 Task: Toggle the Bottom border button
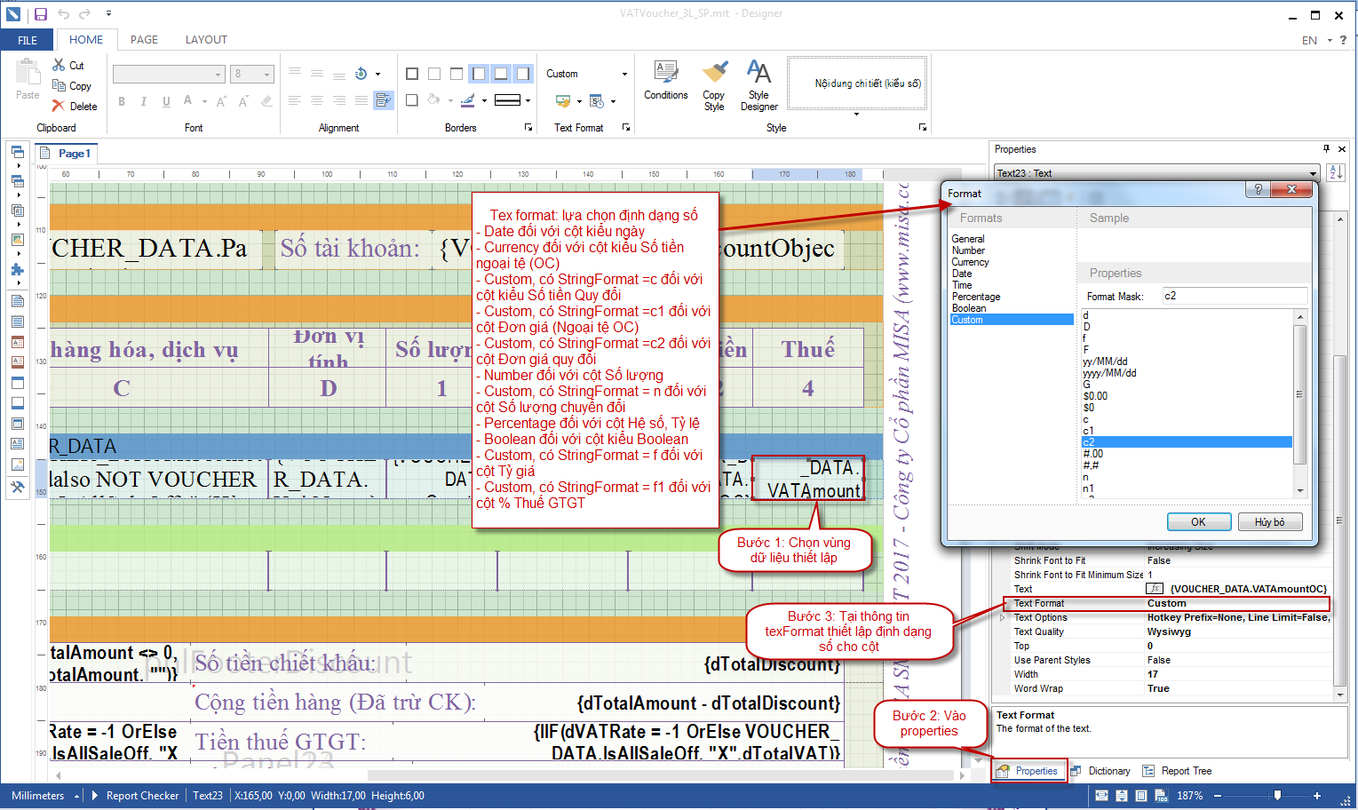(x=501, y=74)
